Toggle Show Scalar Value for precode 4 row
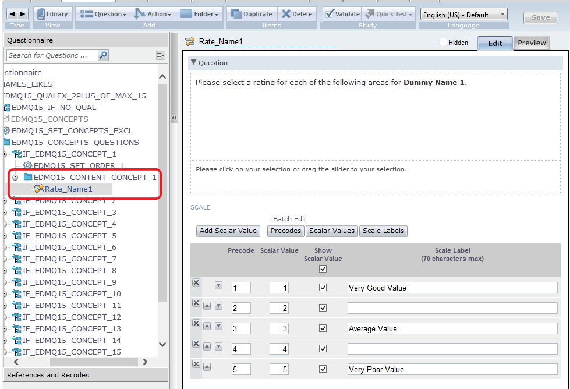The width and height of the screenshot is (570, 389). (x=323, y=349)
